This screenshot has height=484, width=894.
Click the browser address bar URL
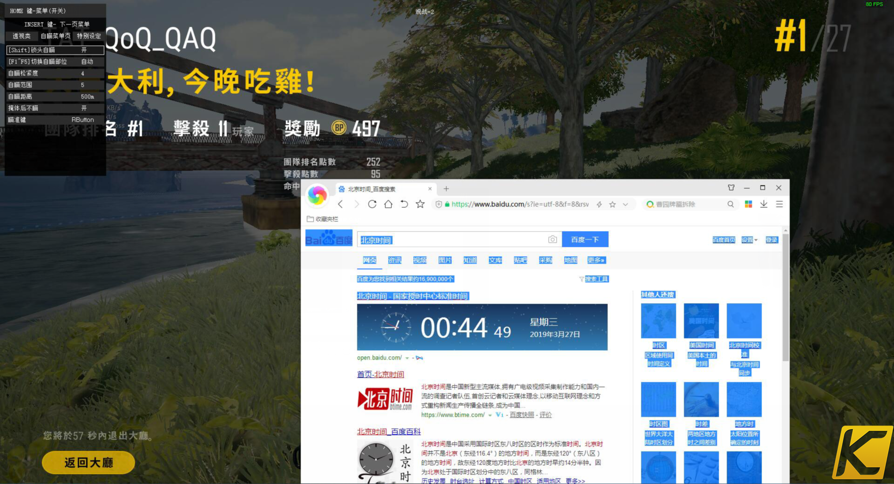point(520,204)
